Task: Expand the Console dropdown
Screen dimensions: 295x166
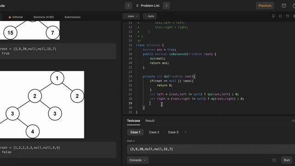Action: click(138, 160)
